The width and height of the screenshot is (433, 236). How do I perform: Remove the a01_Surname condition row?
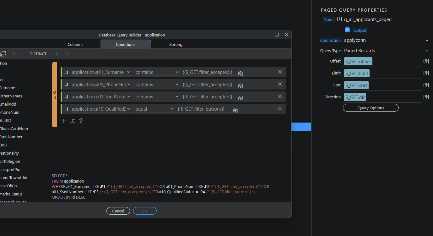pos(280,72)
